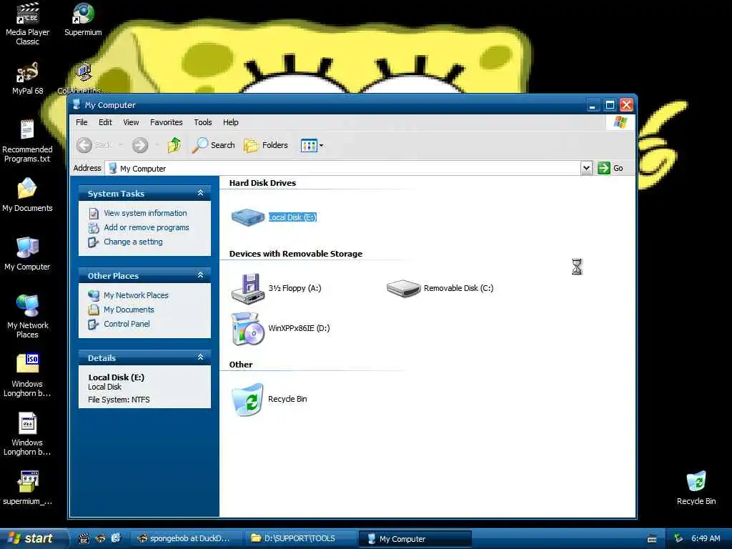Screen dimensions: 732x549
Task: Click the Hard Disk Drives group header
Action: coord(262,183)
